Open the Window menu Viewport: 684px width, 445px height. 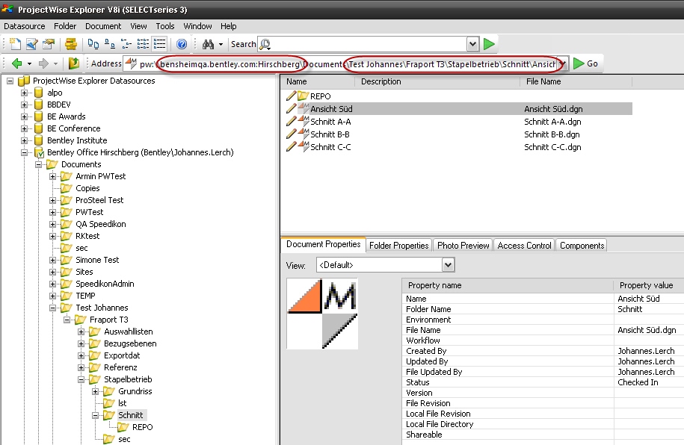[197, 26]
